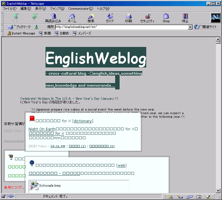Expand the URL history dropdown arrow
Screen dimensions: 222x200
190,27
